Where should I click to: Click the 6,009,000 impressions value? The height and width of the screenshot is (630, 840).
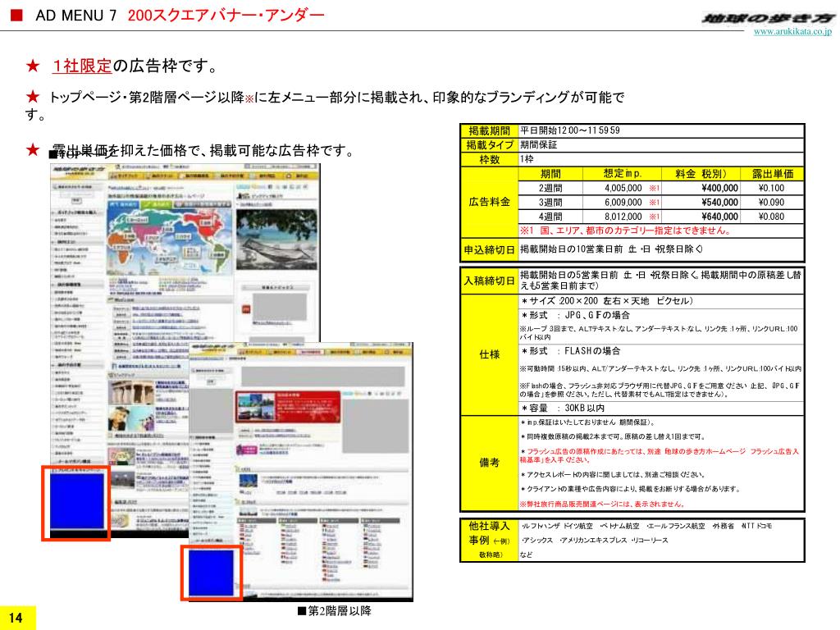(623, 203)
